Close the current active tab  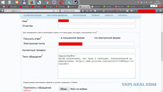88,7
